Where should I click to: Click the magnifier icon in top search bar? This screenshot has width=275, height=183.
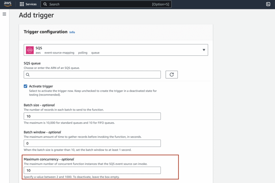pyautogui.click(x=45, y=4)
